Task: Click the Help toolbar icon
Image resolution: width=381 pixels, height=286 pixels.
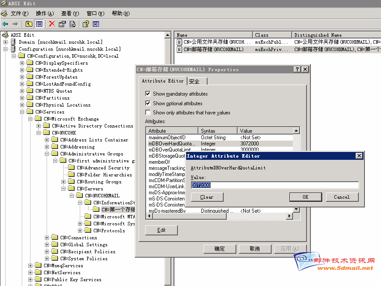Action: [86, 24]
